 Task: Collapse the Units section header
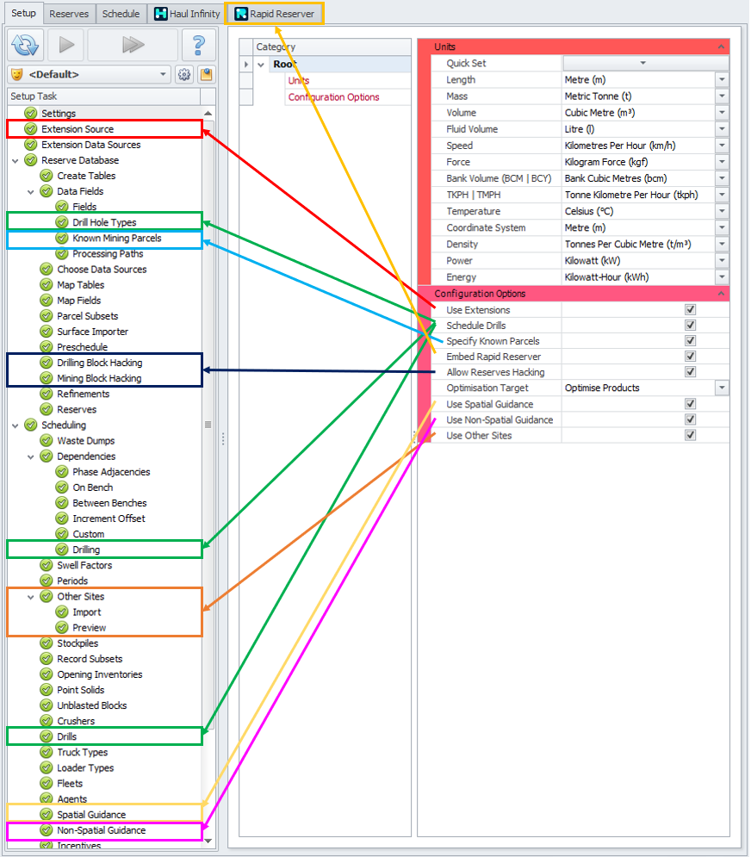pos(722,47)
